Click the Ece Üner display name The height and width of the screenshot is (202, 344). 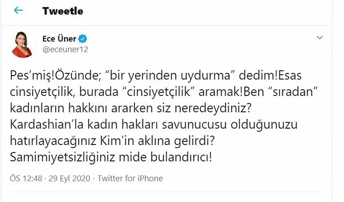59,39
